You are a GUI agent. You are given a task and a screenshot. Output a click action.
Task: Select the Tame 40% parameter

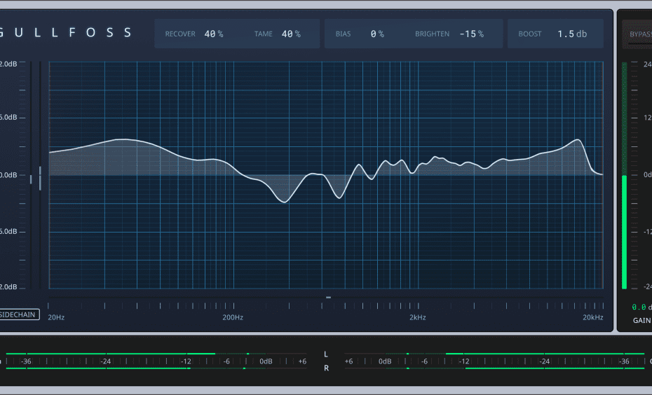pyautogui.click(x=290, y=34)
